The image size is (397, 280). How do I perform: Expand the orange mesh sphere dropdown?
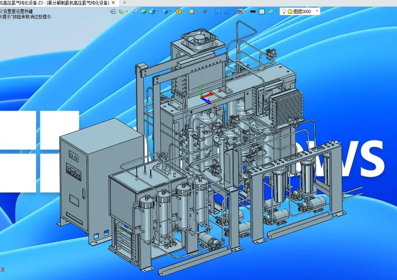tap(184, 11)
